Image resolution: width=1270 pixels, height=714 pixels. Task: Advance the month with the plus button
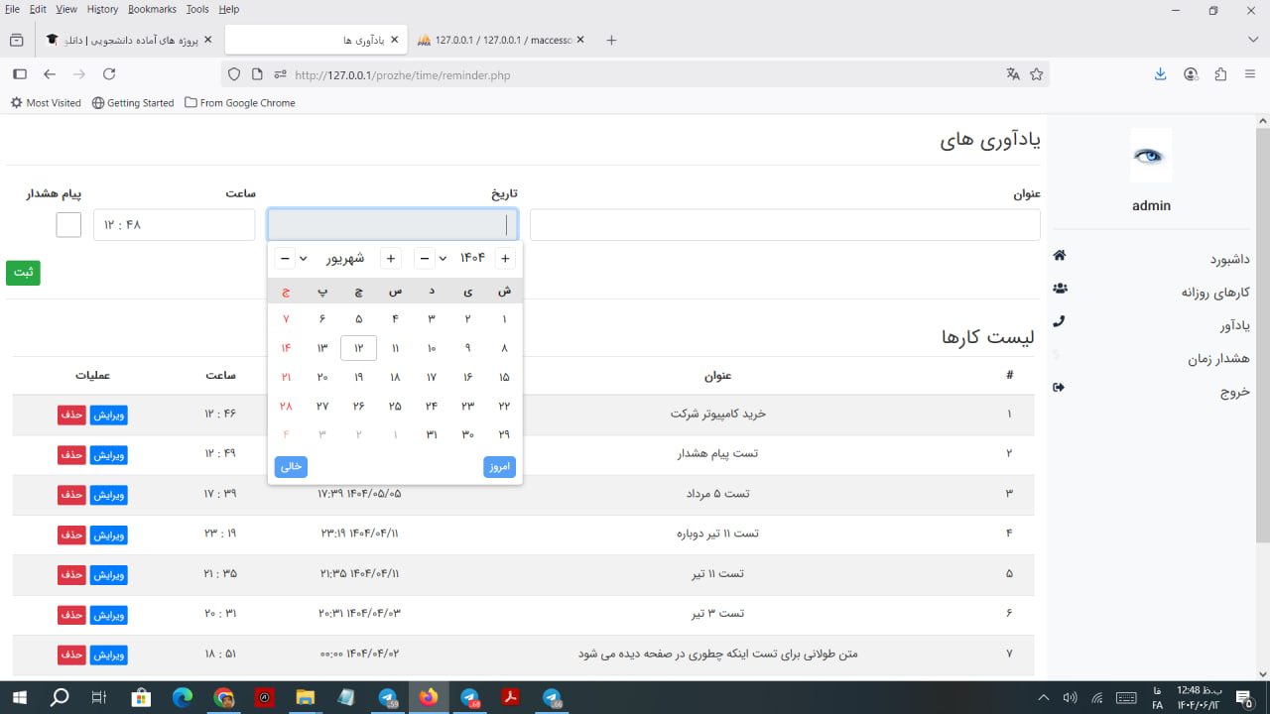coord(391,259)
